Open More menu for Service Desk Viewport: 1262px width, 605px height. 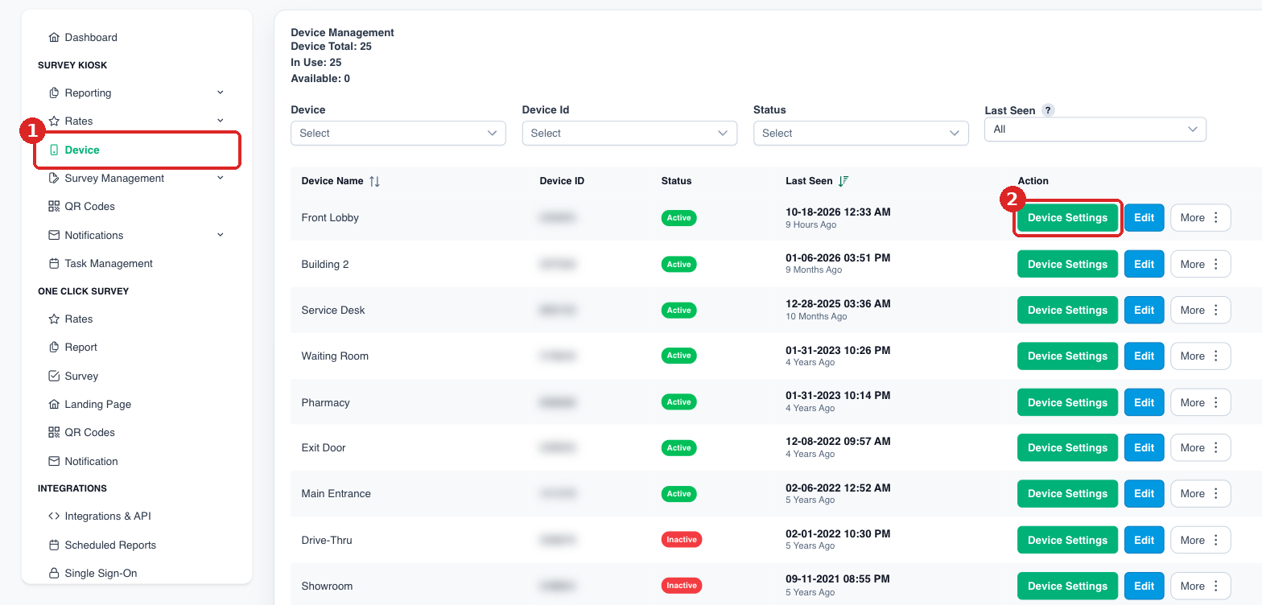[1200, 311]
